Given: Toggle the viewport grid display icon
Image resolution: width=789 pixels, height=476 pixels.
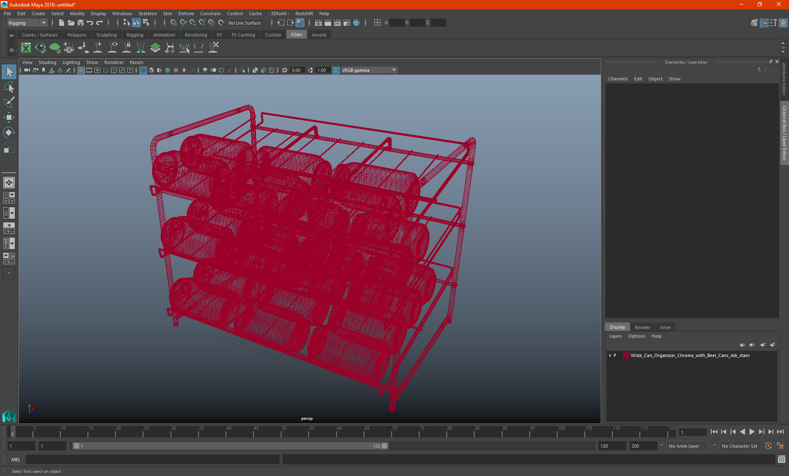Looking at the screenshot, I should pos(81,70).
